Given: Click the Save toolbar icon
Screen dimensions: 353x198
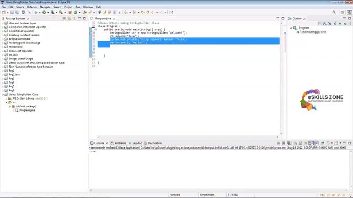Looking at the screenshot, I should [x=12, y=13].
